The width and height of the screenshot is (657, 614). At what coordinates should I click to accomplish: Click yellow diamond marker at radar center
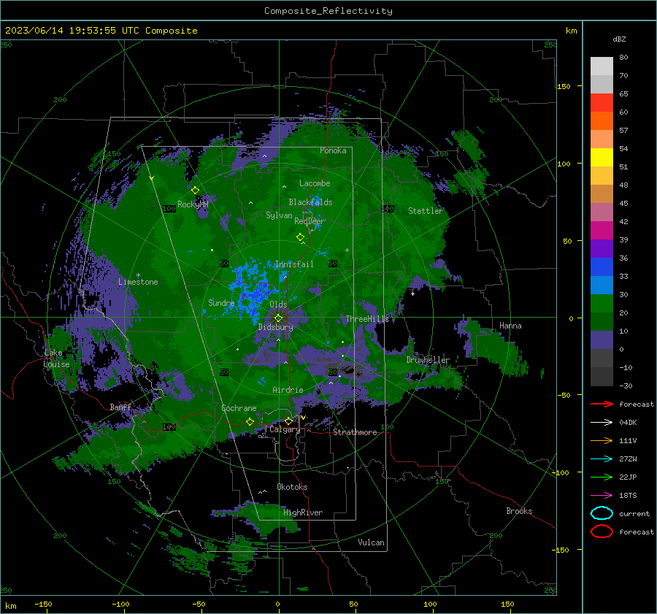[278, 318]
